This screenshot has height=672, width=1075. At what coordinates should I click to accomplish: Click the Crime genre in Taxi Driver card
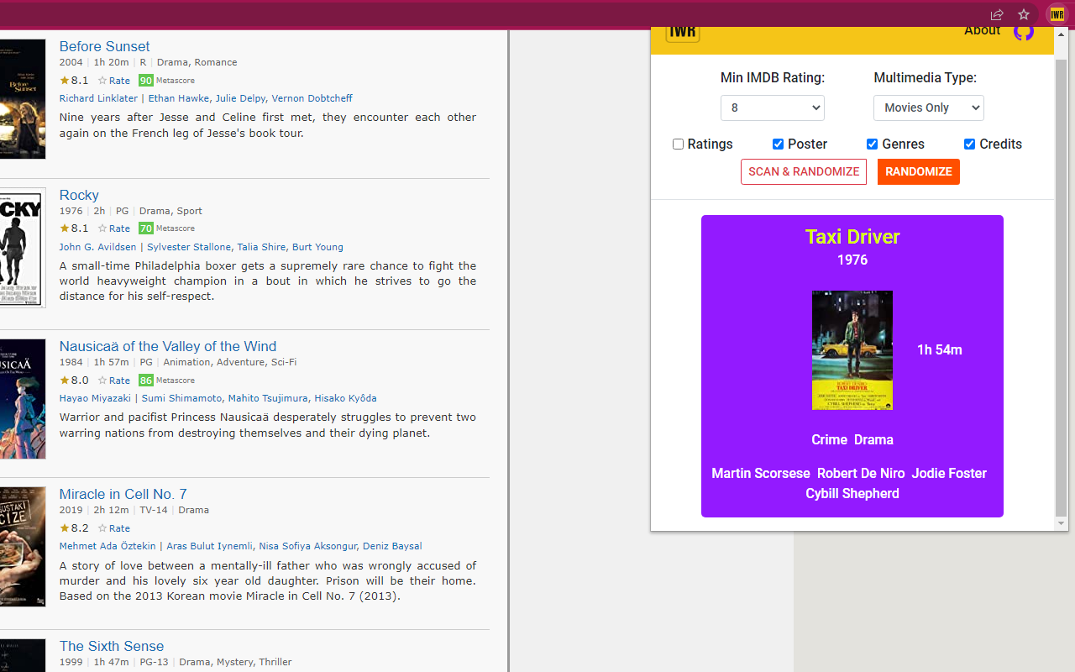click(x=829, y=440)
